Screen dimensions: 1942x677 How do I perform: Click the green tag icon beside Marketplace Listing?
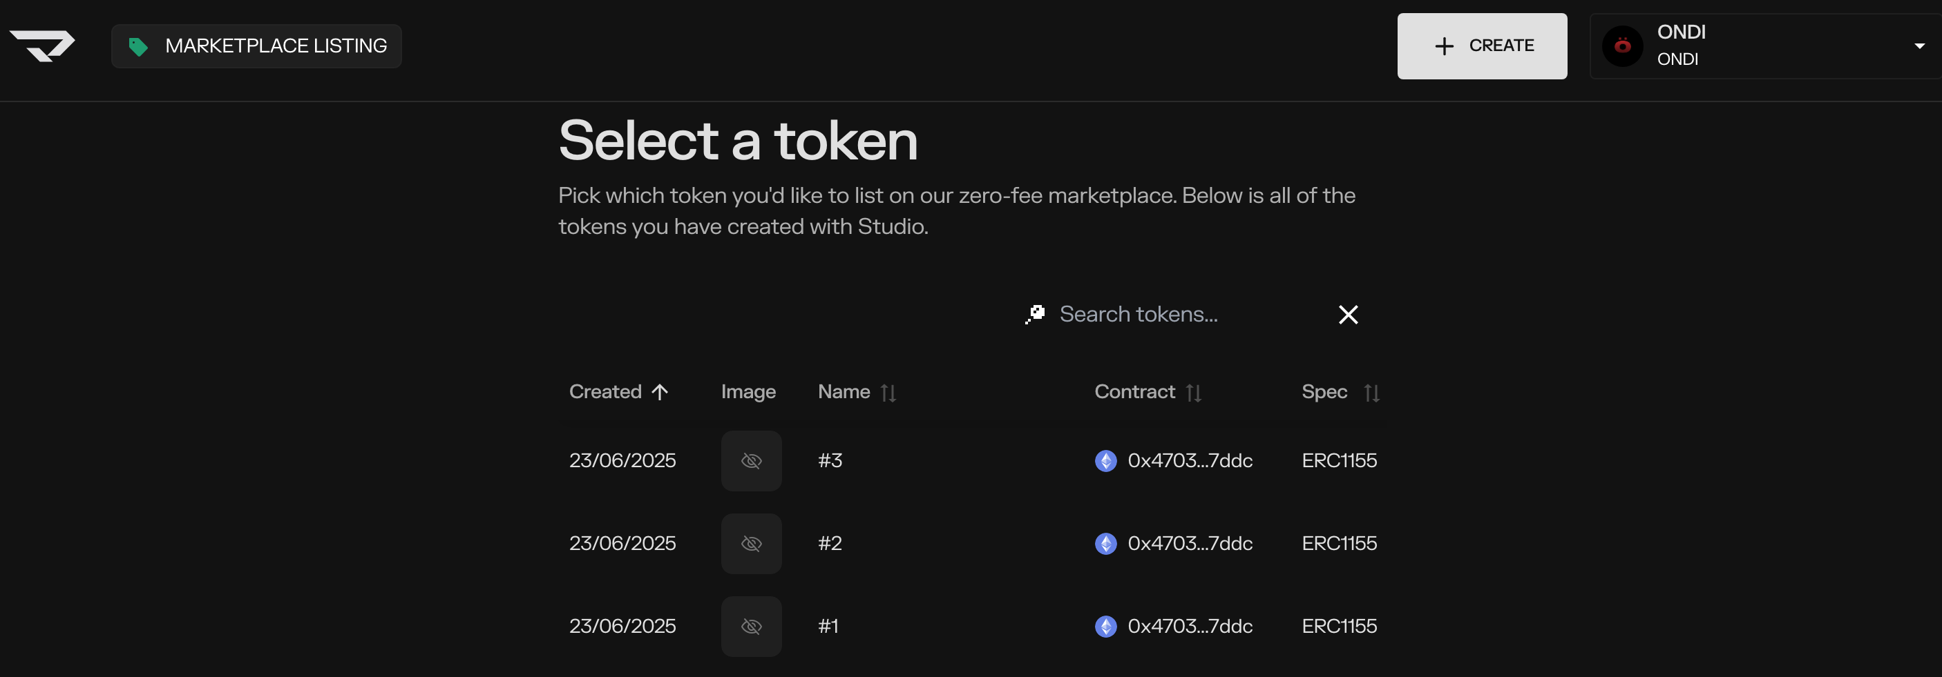(138, 47)
